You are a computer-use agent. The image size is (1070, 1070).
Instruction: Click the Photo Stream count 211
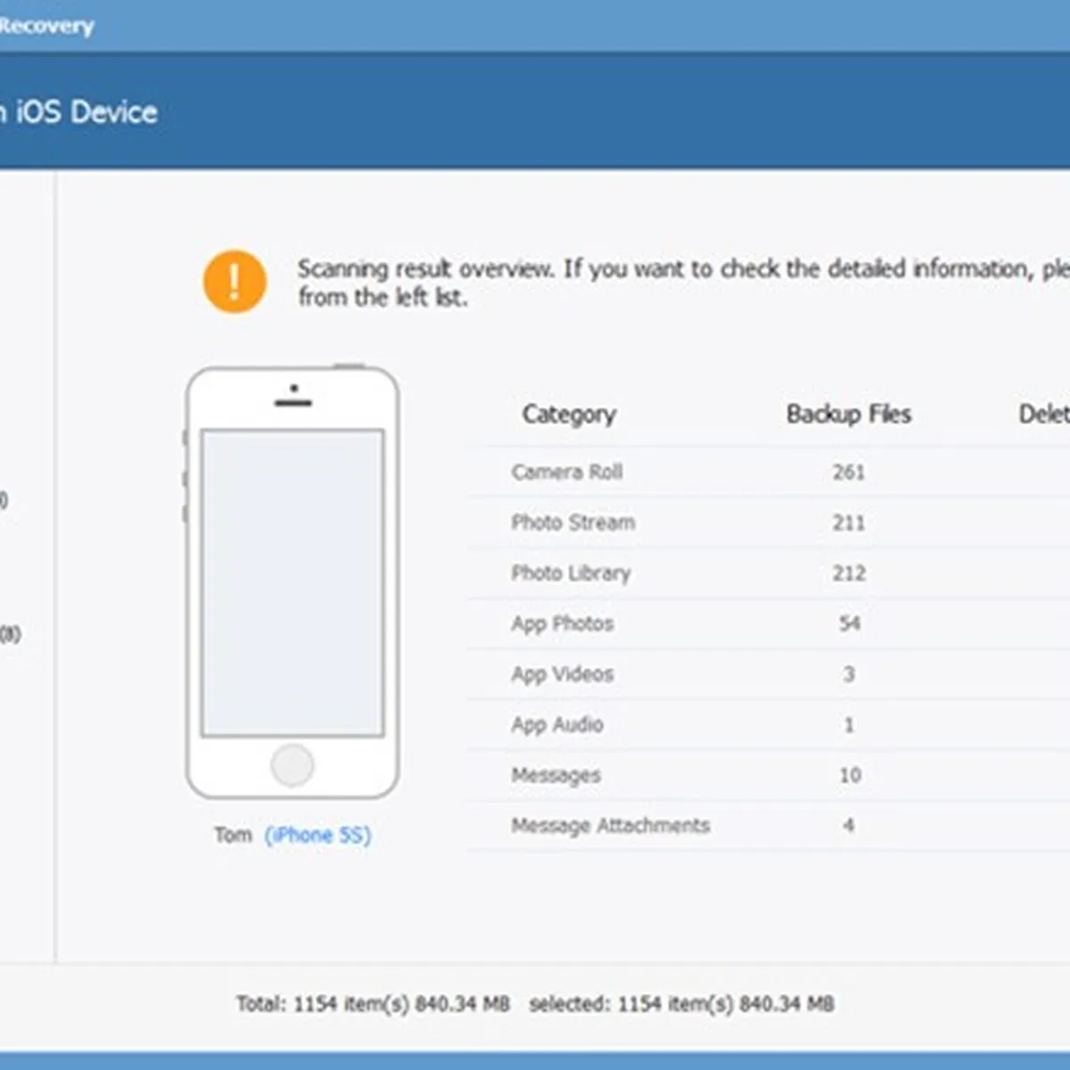coord(849,523)
